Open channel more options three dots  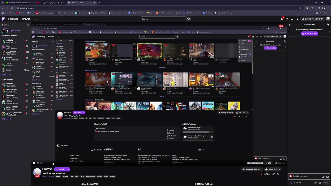(282, 174)
